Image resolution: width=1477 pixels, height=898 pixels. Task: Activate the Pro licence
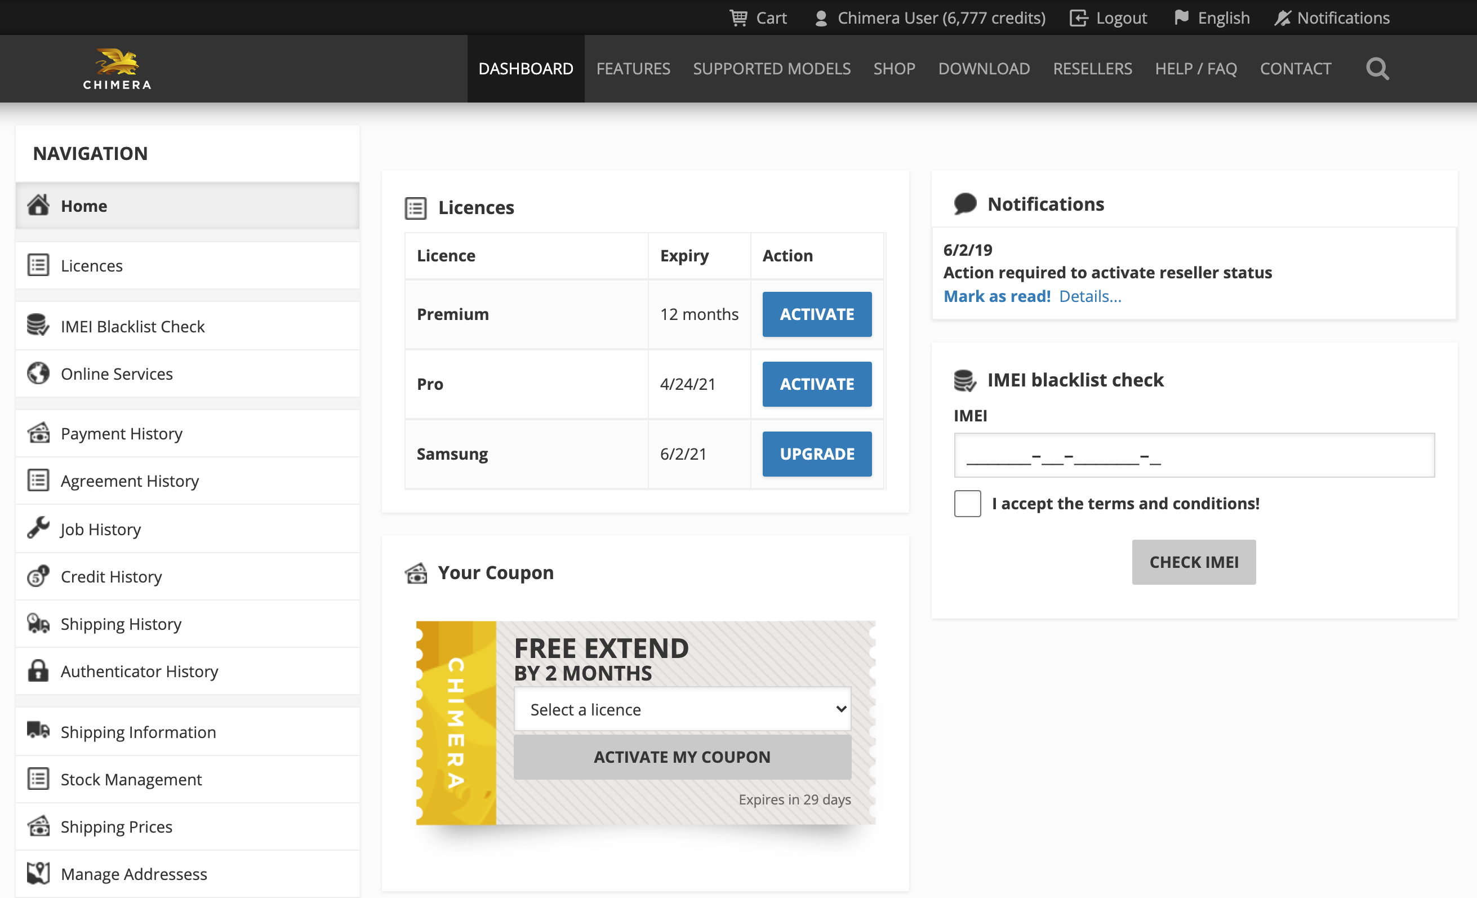coord(817,384)
